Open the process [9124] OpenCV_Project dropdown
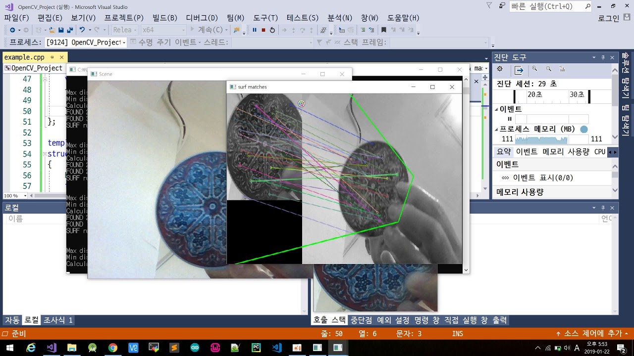Image resolution: width=634 pixels, height=356 pixels. click(124, 43)
